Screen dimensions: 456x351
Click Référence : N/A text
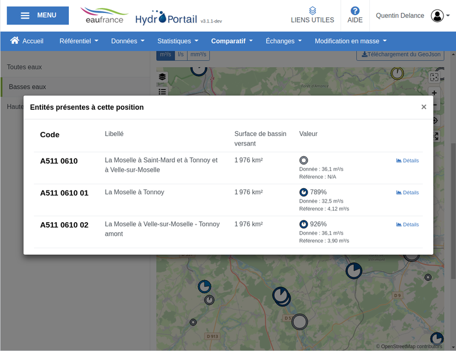pos(318,177)
